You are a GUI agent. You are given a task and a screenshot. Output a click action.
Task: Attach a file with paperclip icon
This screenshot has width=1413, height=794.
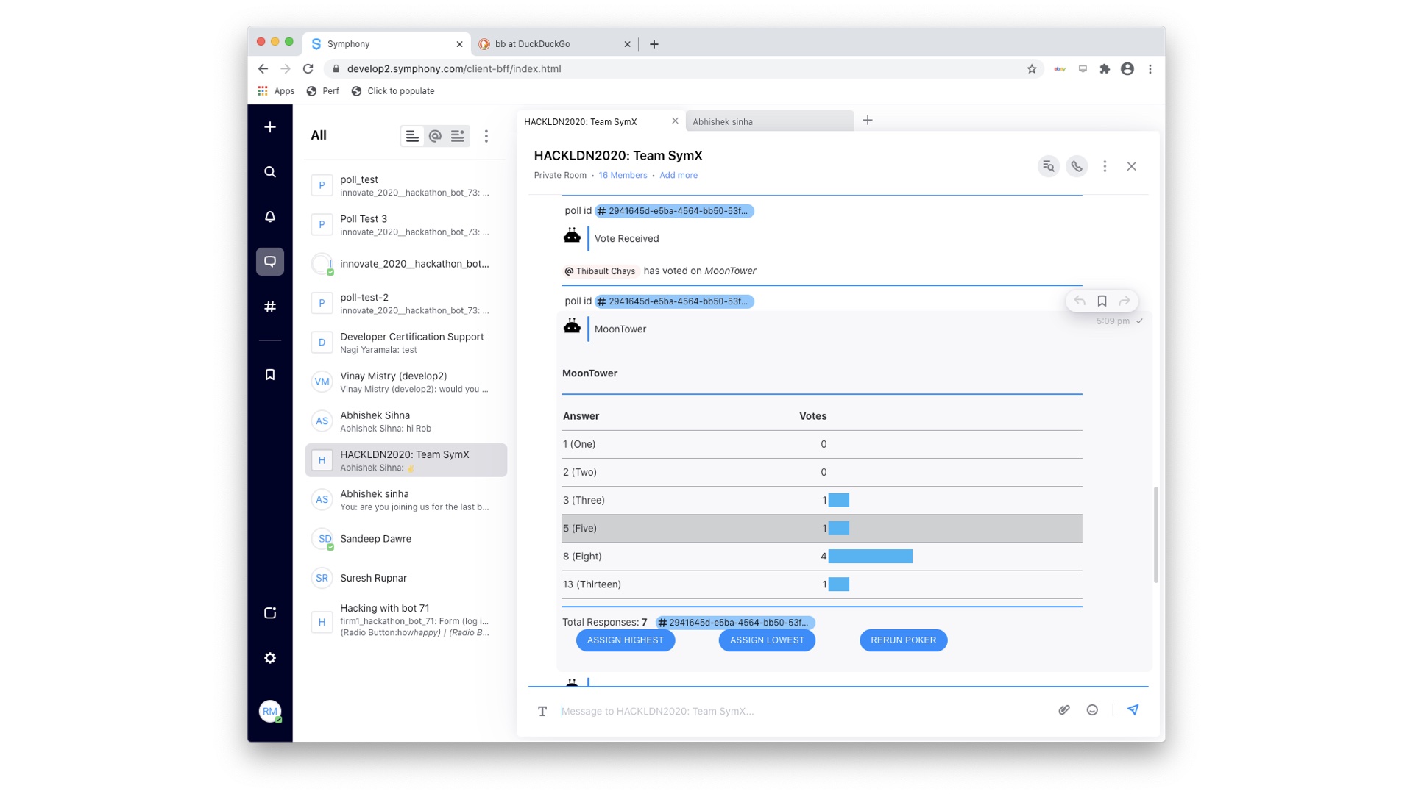(1064, 710)
